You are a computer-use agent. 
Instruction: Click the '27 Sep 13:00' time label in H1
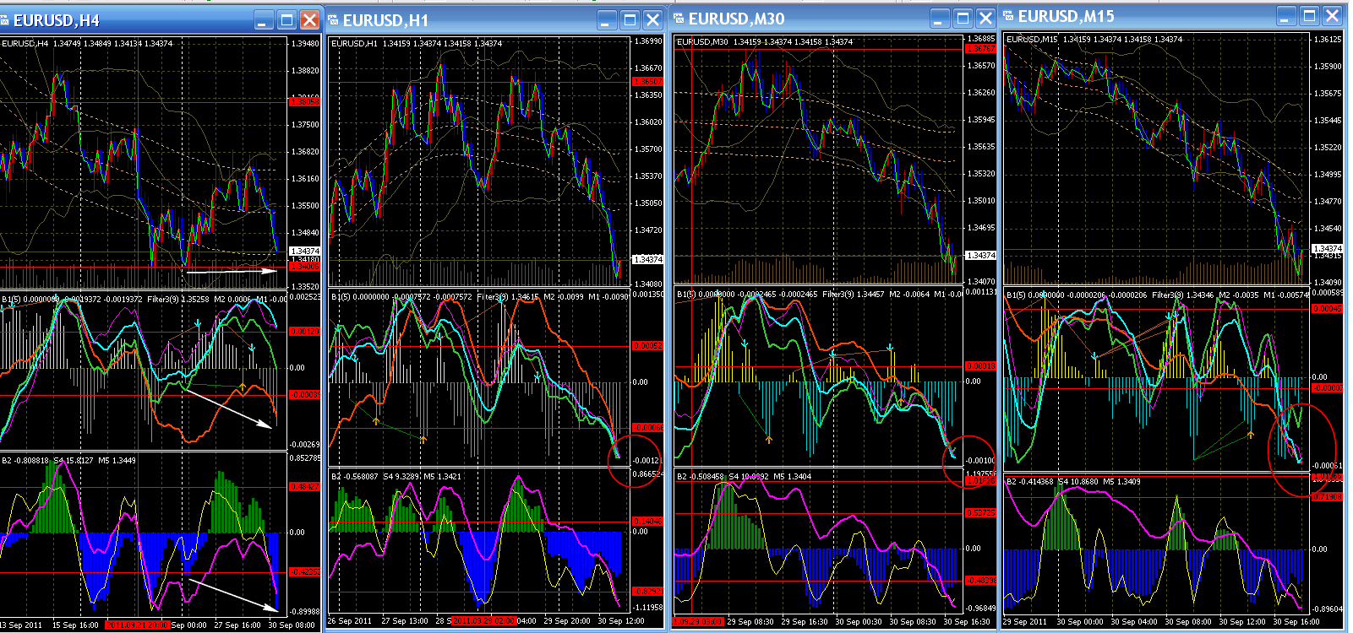[x=405, y=621]
